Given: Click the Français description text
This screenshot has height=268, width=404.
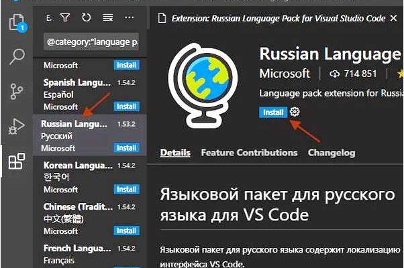Looking at the screenshot, I should pyautogui.click(x=59, y=260).
